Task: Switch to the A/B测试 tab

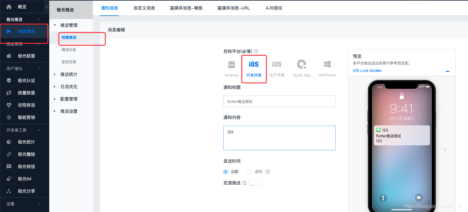Action: (274, 8)
